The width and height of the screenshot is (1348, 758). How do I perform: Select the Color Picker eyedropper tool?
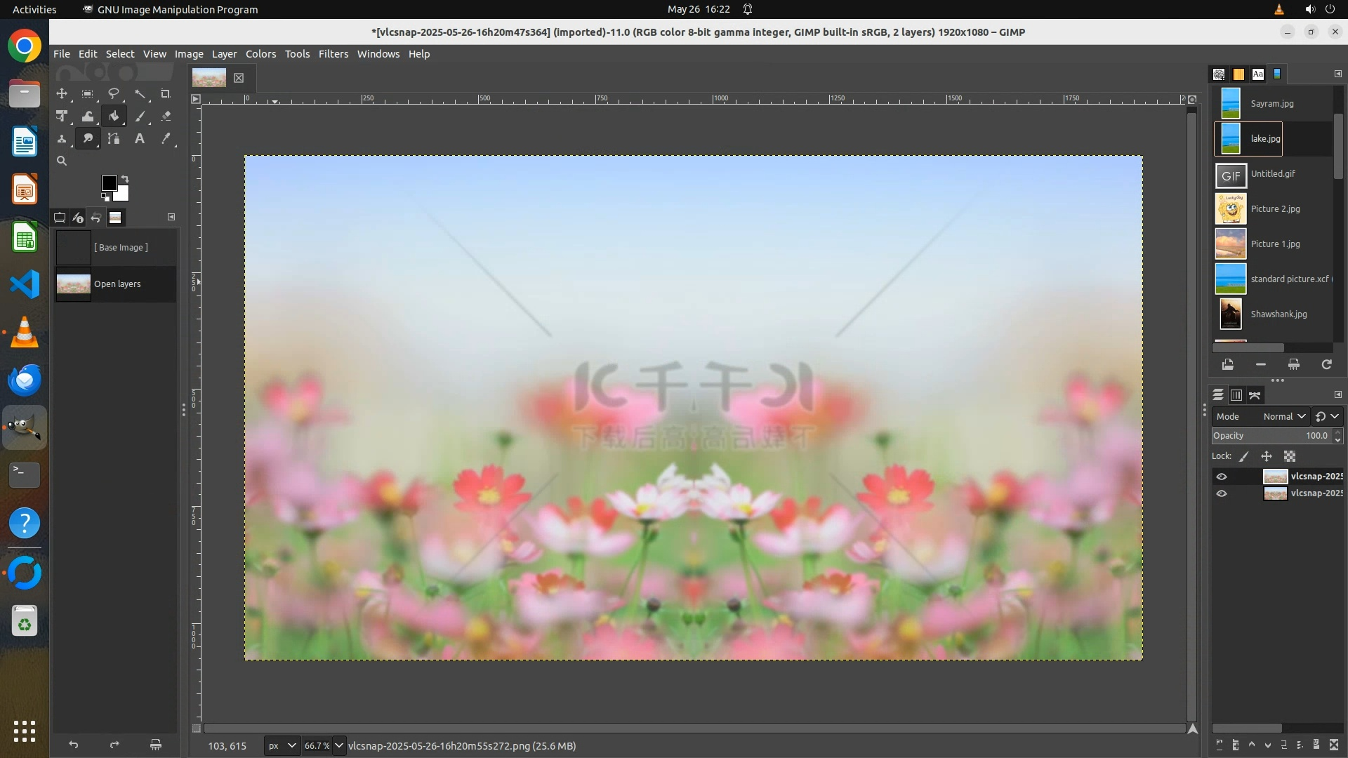point(166,139)
